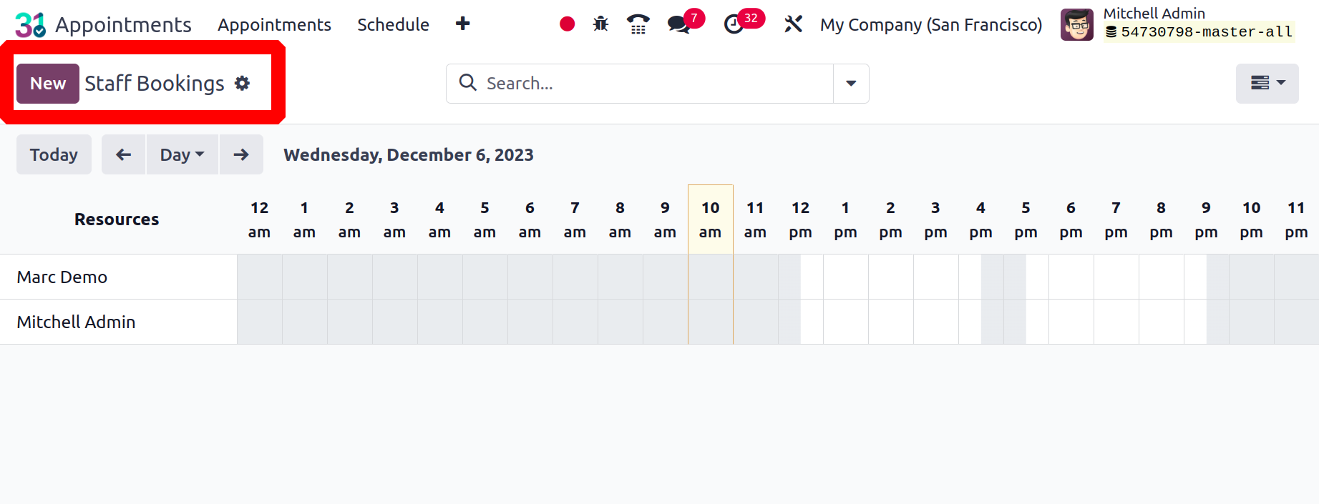Go to previous day with left arrow

pos(124,154)
